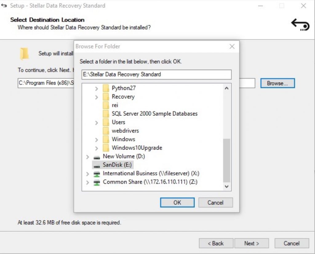Click the webdrivers folder icon
Image resolution: width=315 pixels, height=254 pixels.
[106, 131]
